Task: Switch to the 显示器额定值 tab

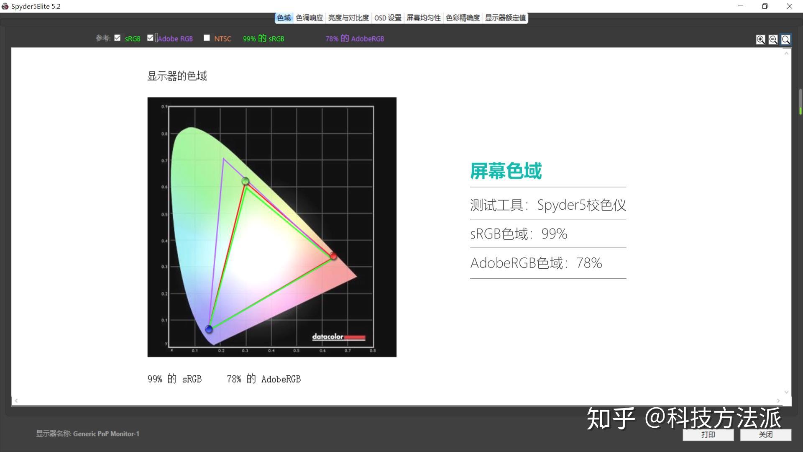Action: tap(505, 18)
